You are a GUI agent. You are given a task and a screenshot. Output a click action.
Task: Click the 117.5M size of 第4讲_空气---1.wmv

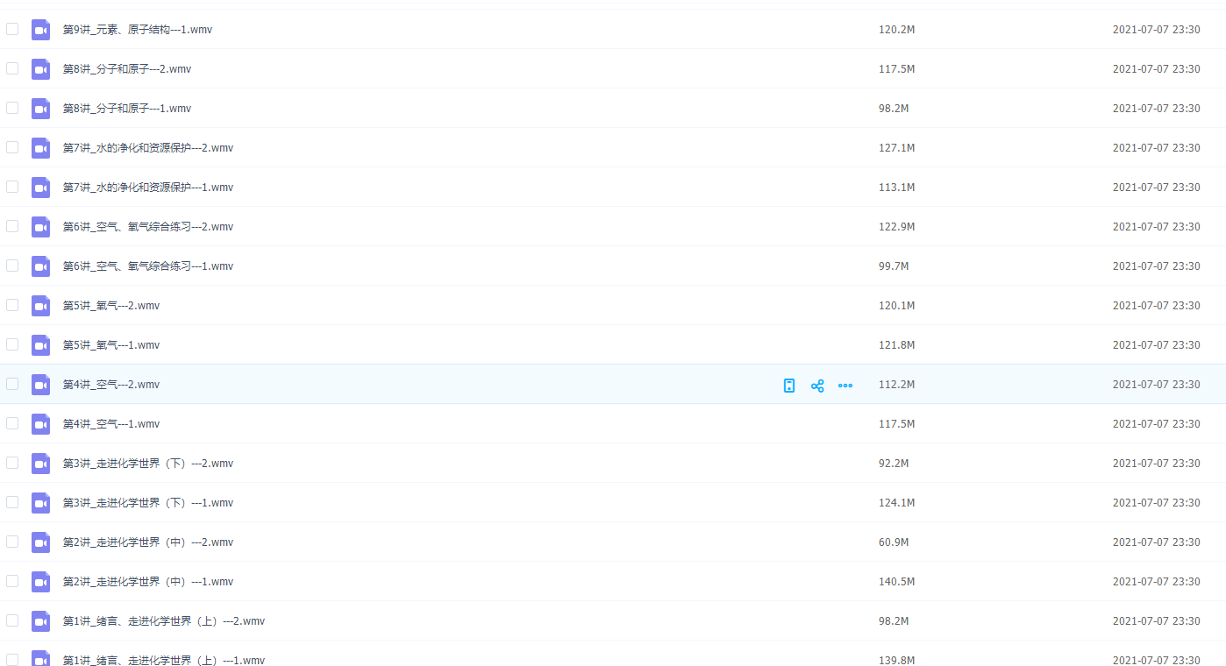pyautogui.click(x=896, y=424)
